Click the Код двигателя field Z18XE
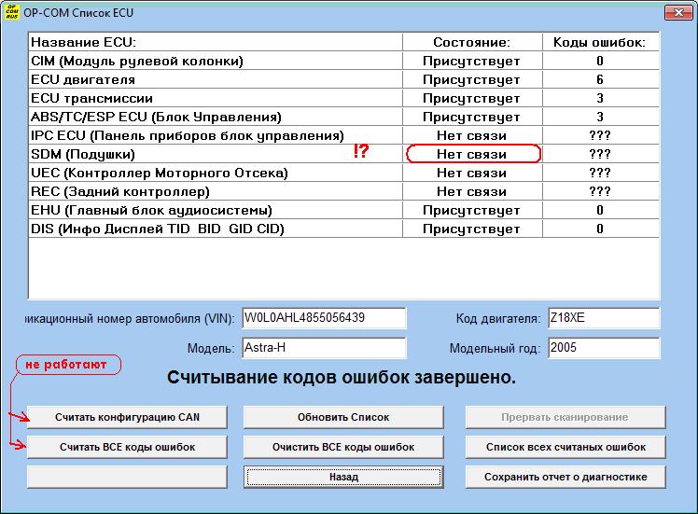Screen dimensions: 698x514 pos(604,318)
